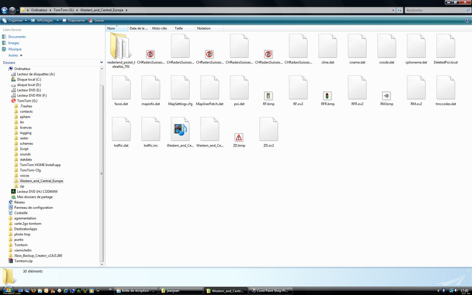Collapse the Dossiers folder pane
Image resolution: width=472 pixels, height=295 pixels.
click(x=101, y=62)
